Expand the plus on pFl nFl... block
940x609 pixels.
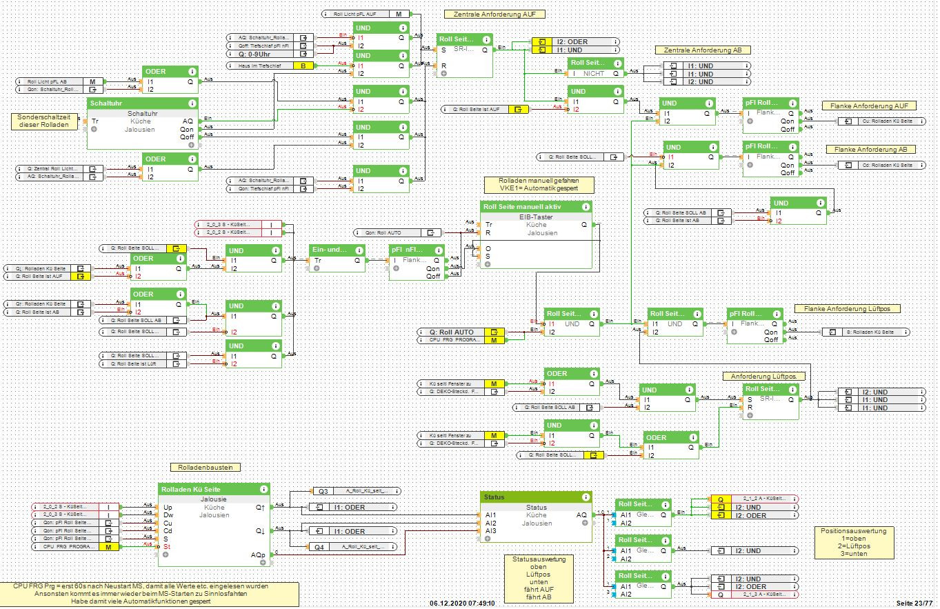coord(397,268)
